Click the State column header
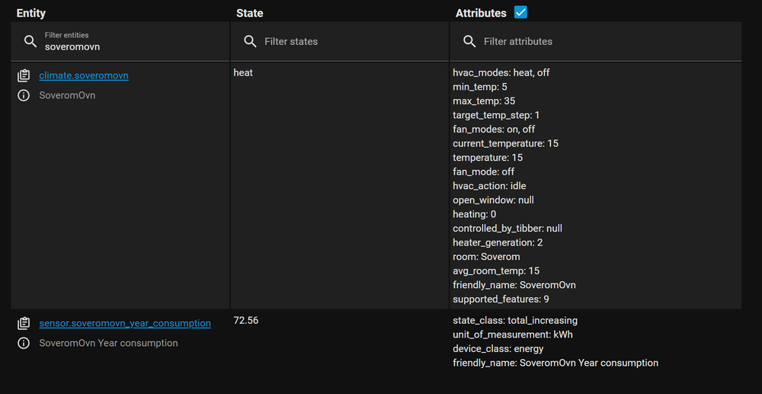This screenshot has width=762, height=394. (249, 13)
